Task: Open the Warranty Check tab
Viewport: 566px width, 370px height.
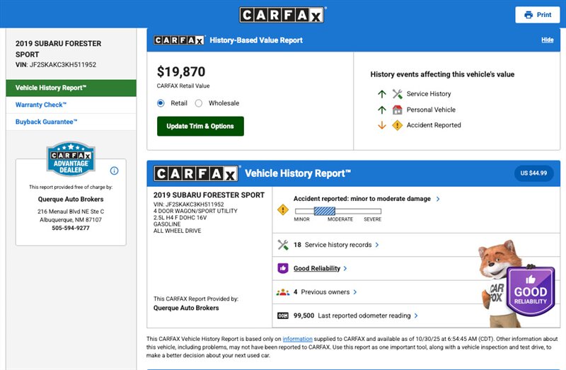Action: 41,105
